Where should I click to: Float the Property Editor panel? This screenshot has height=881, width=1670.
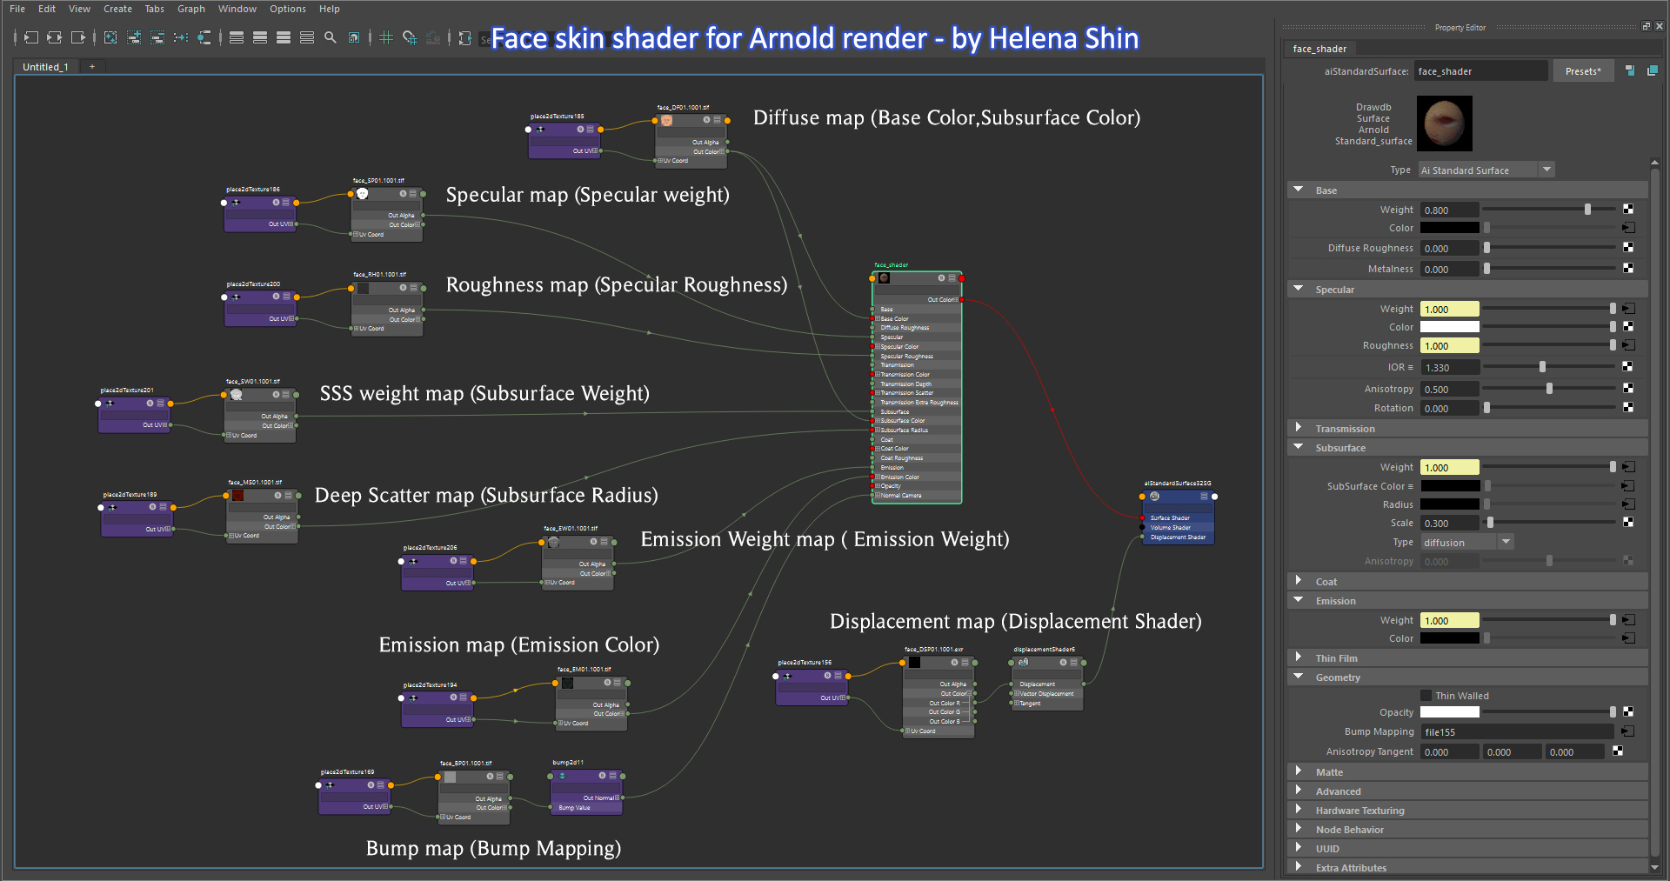(x=1646, y=27)
